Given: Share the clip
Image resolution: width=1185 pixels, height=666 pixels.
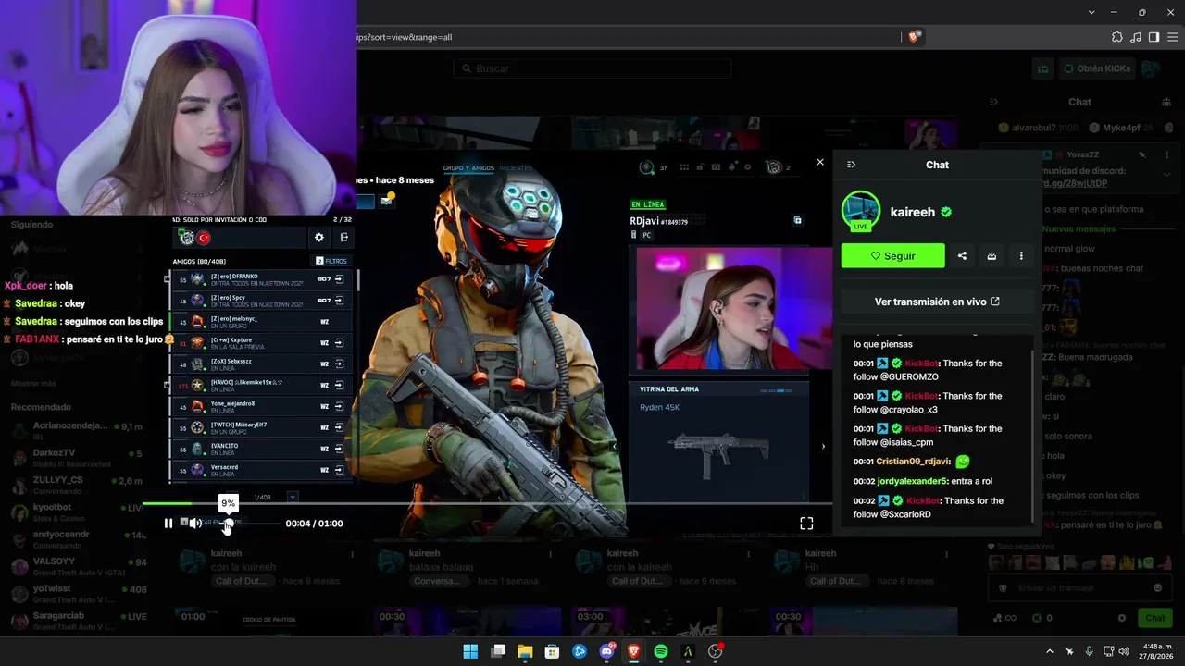Looking at the screenshot, I should (x=962, y=256).
